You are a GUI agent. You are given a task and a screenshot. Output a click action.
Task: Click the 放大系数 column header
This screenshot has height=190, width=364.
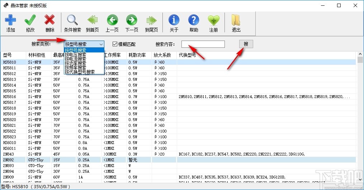164,55
